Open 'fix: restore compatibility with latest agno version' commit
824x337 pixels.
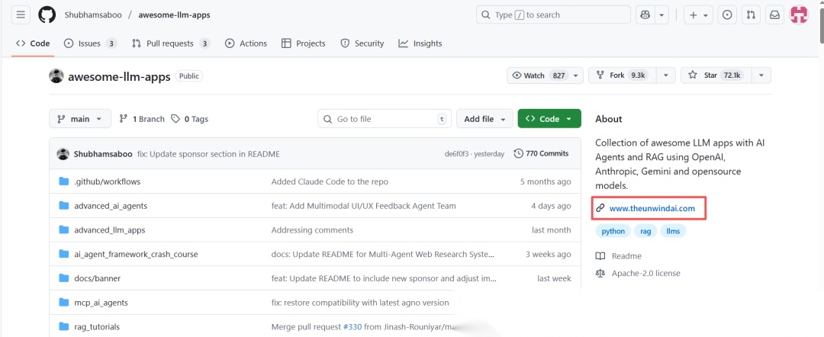coord(360,303)
